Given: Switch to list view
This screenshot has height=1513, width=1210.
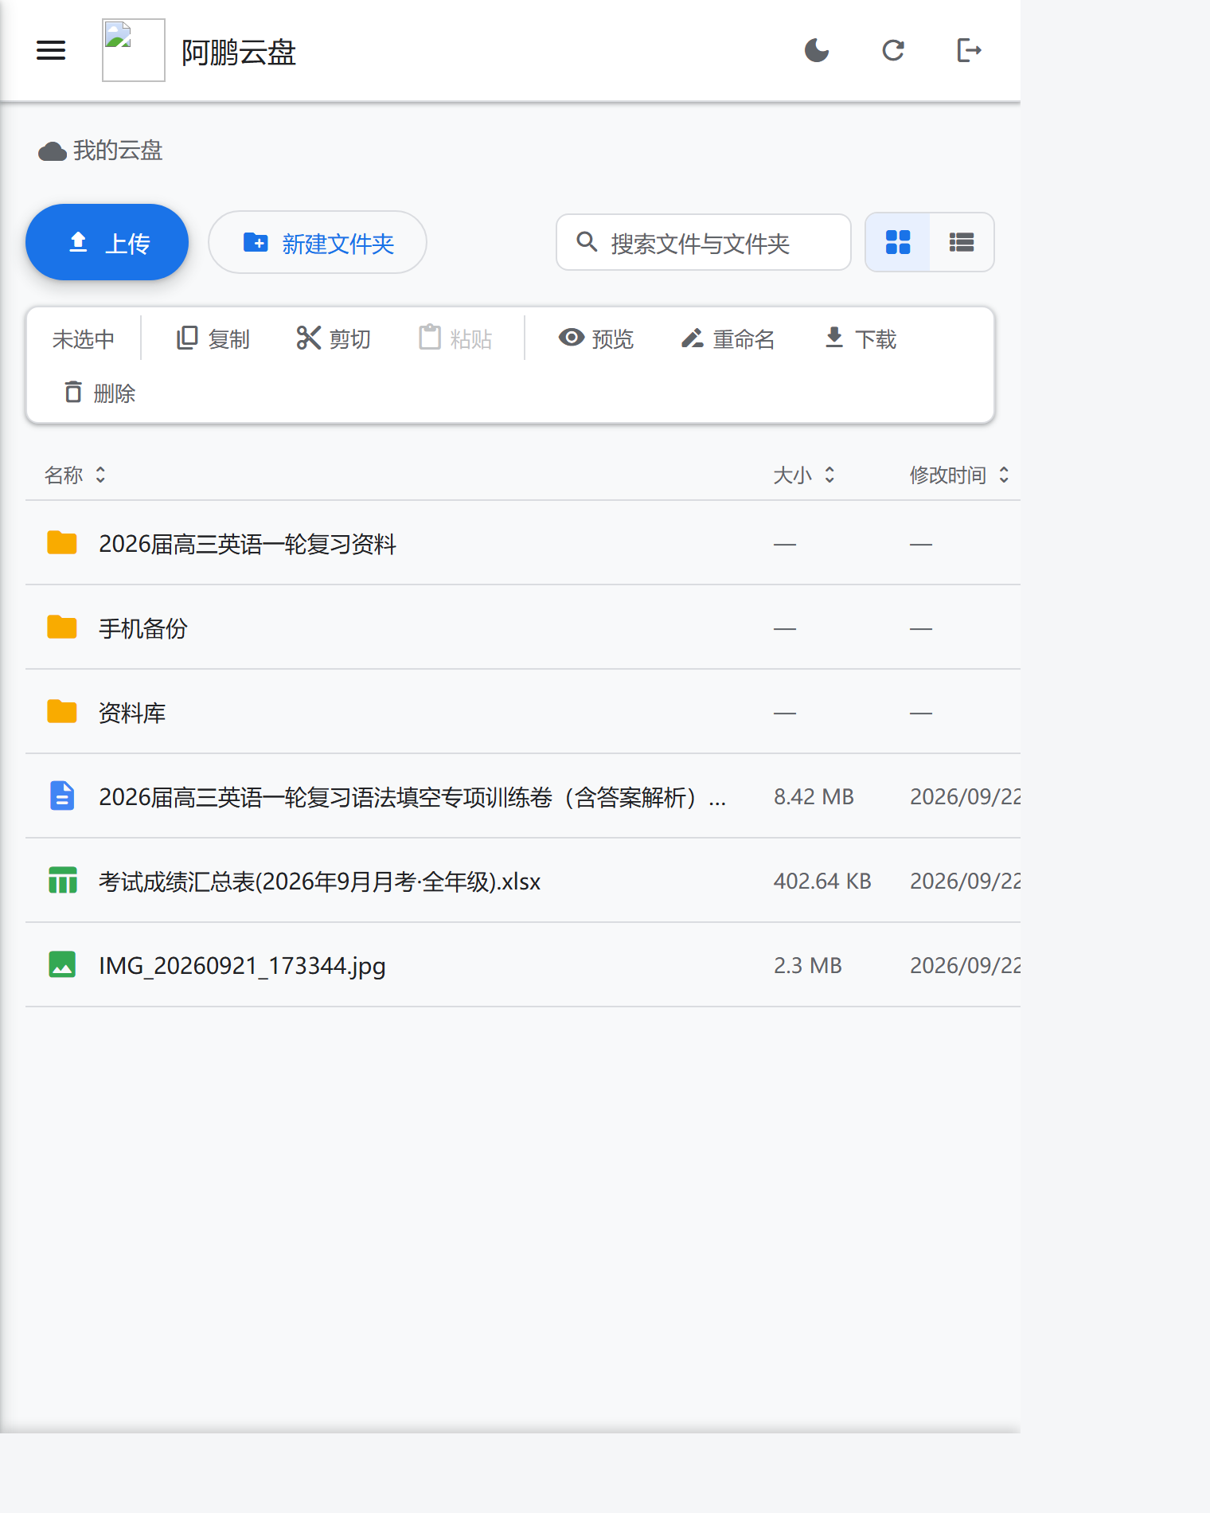Looking at the screenshot, I should (x=962, y=242).
